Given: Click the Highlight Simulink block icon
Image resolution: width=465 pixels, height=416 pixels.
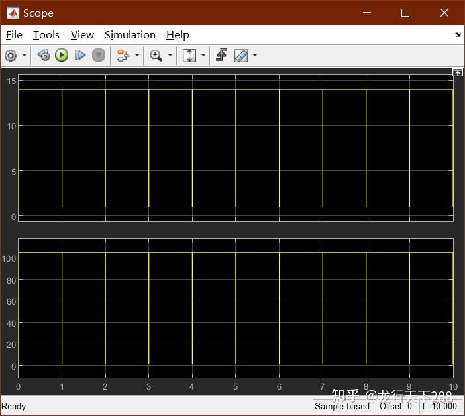Looking at the screenshot, I should [123, 56].
